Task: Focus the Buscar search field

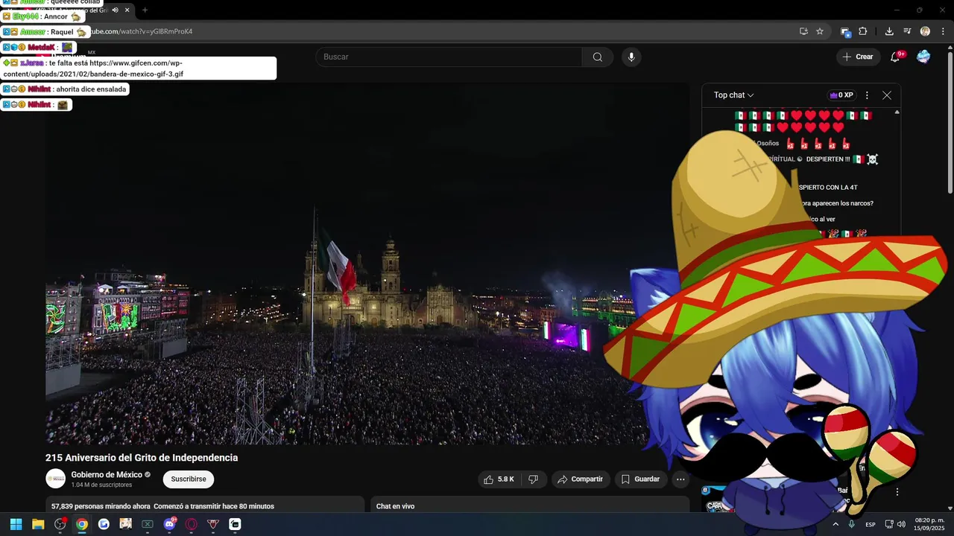Action: pyautogui.click(x=449, y=57)
